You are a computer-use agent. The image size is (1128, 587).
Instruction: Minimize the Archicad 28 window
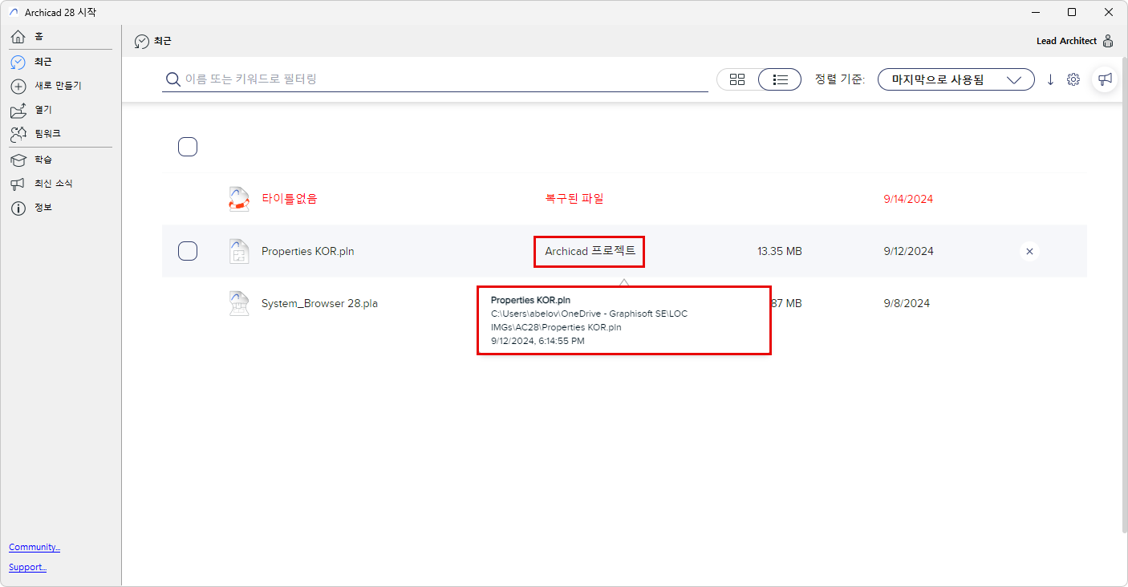[1034, 12]
